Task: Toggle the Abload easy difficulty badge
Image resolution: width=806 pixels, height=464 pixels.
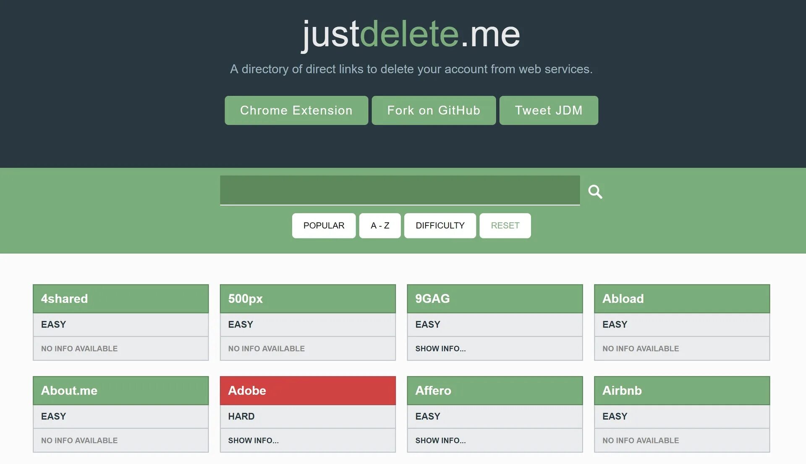Action: (x=615, y=324)
